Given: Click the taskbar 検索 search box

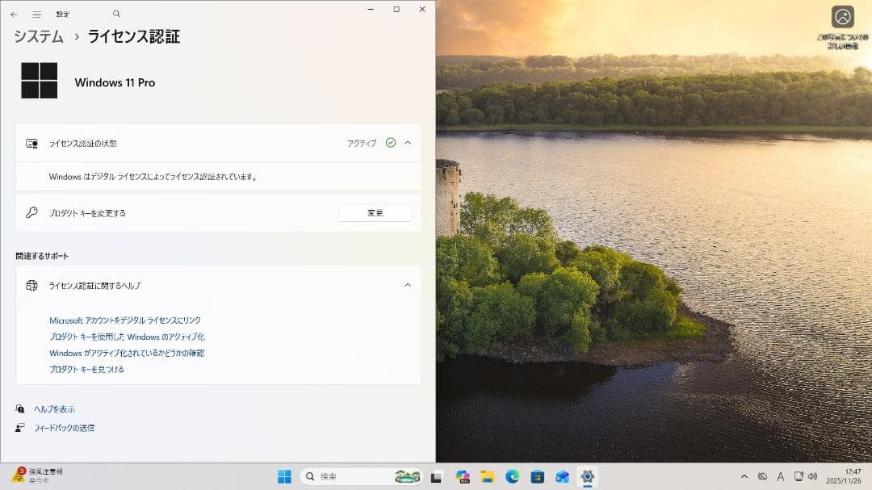Looking at the screenshot, I should coord(347,476).
